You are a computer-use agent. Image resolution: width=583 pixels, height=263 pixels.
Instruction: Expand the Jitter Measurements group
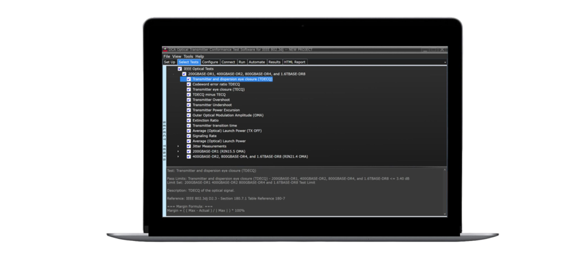point(178,146)
